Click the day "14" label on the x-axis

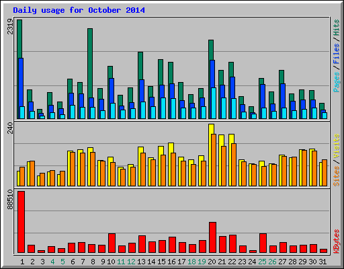(x=151, y=262)
